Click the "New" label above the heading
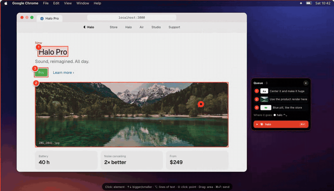 pos(38,43)
